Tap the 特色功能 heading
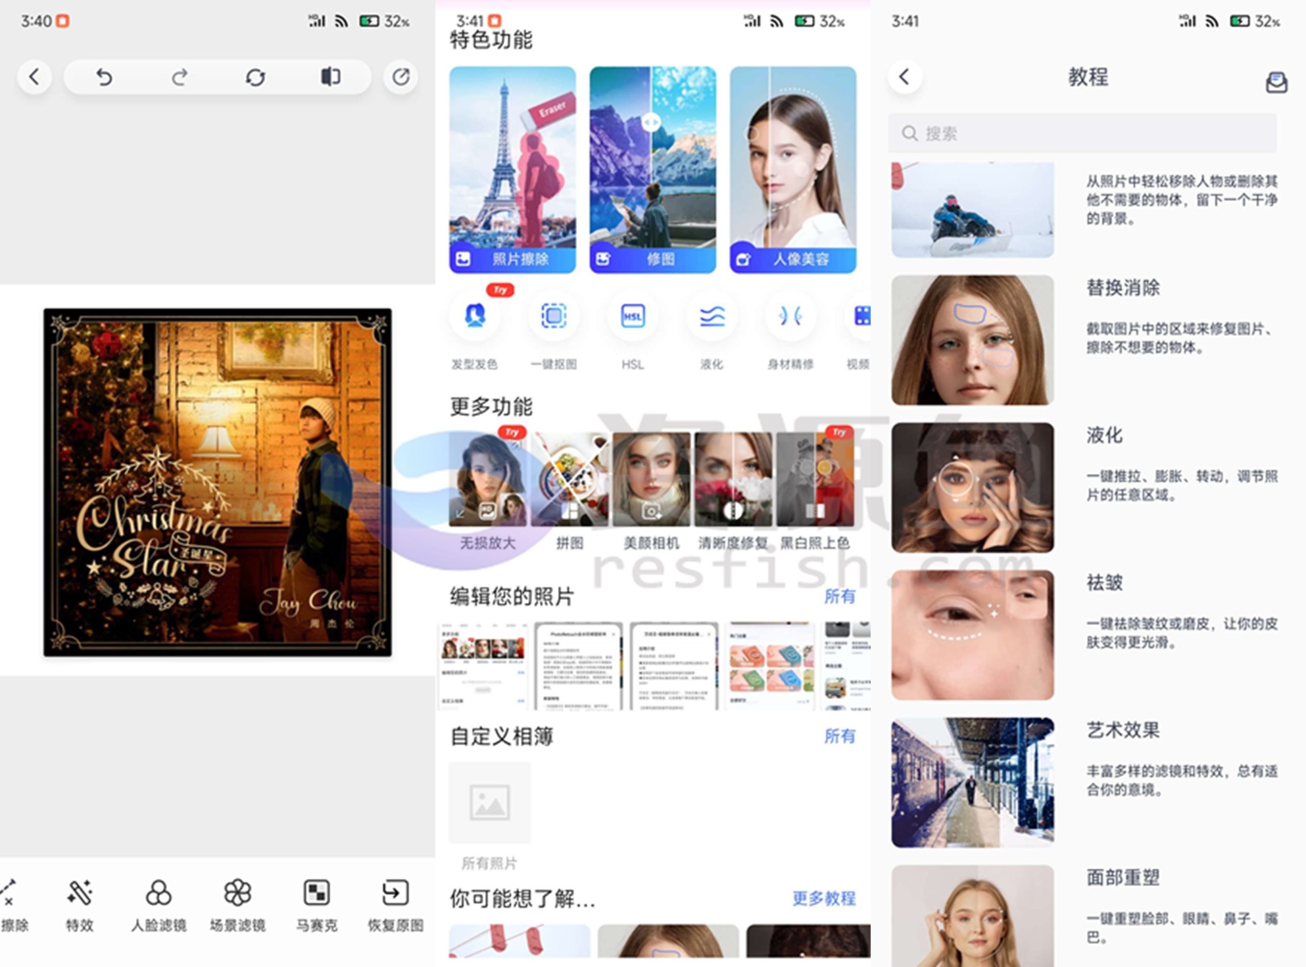Screen dimensions: 1306x967 (491, 40)
